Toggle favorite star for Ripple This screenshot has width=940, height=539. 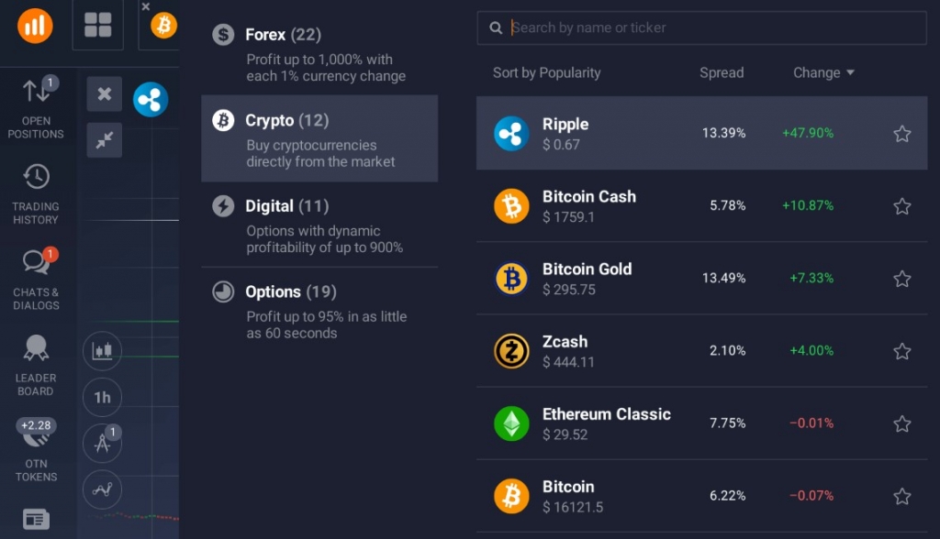pos(901,134)
